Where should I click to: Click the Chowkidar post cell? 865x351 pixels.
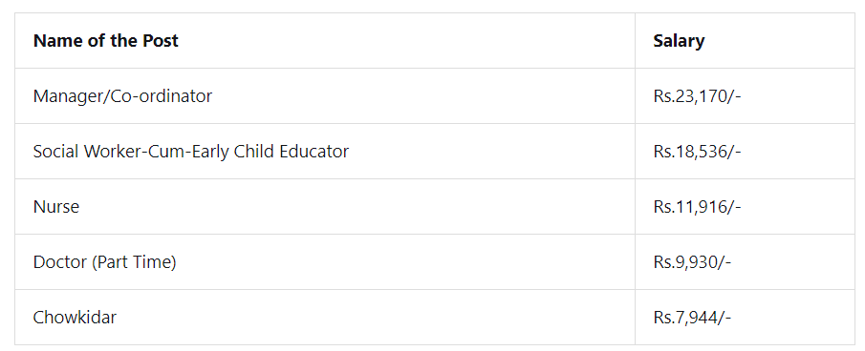point(325,318)
